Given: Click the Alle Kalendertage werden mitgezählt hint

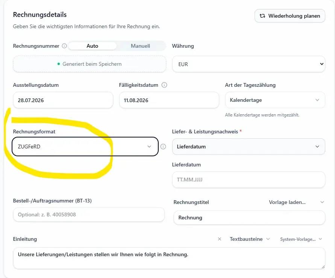Looking at the screenshot, I should point(262,115).
